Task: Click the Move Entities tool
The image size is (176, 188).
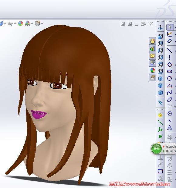Action: (170, 179)
